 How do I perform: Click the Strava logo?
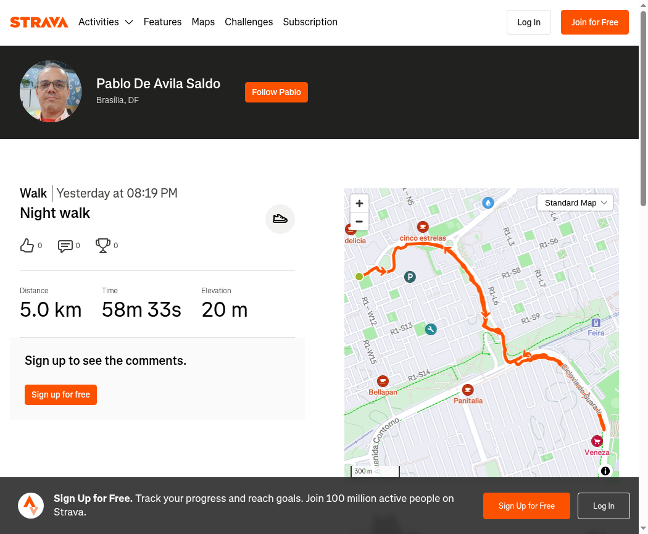(39, 22)
